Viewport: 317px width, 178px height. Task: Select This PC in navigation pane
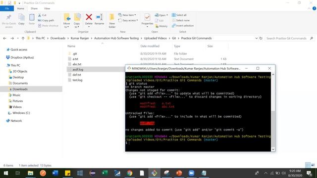click(x=15, y=65)
